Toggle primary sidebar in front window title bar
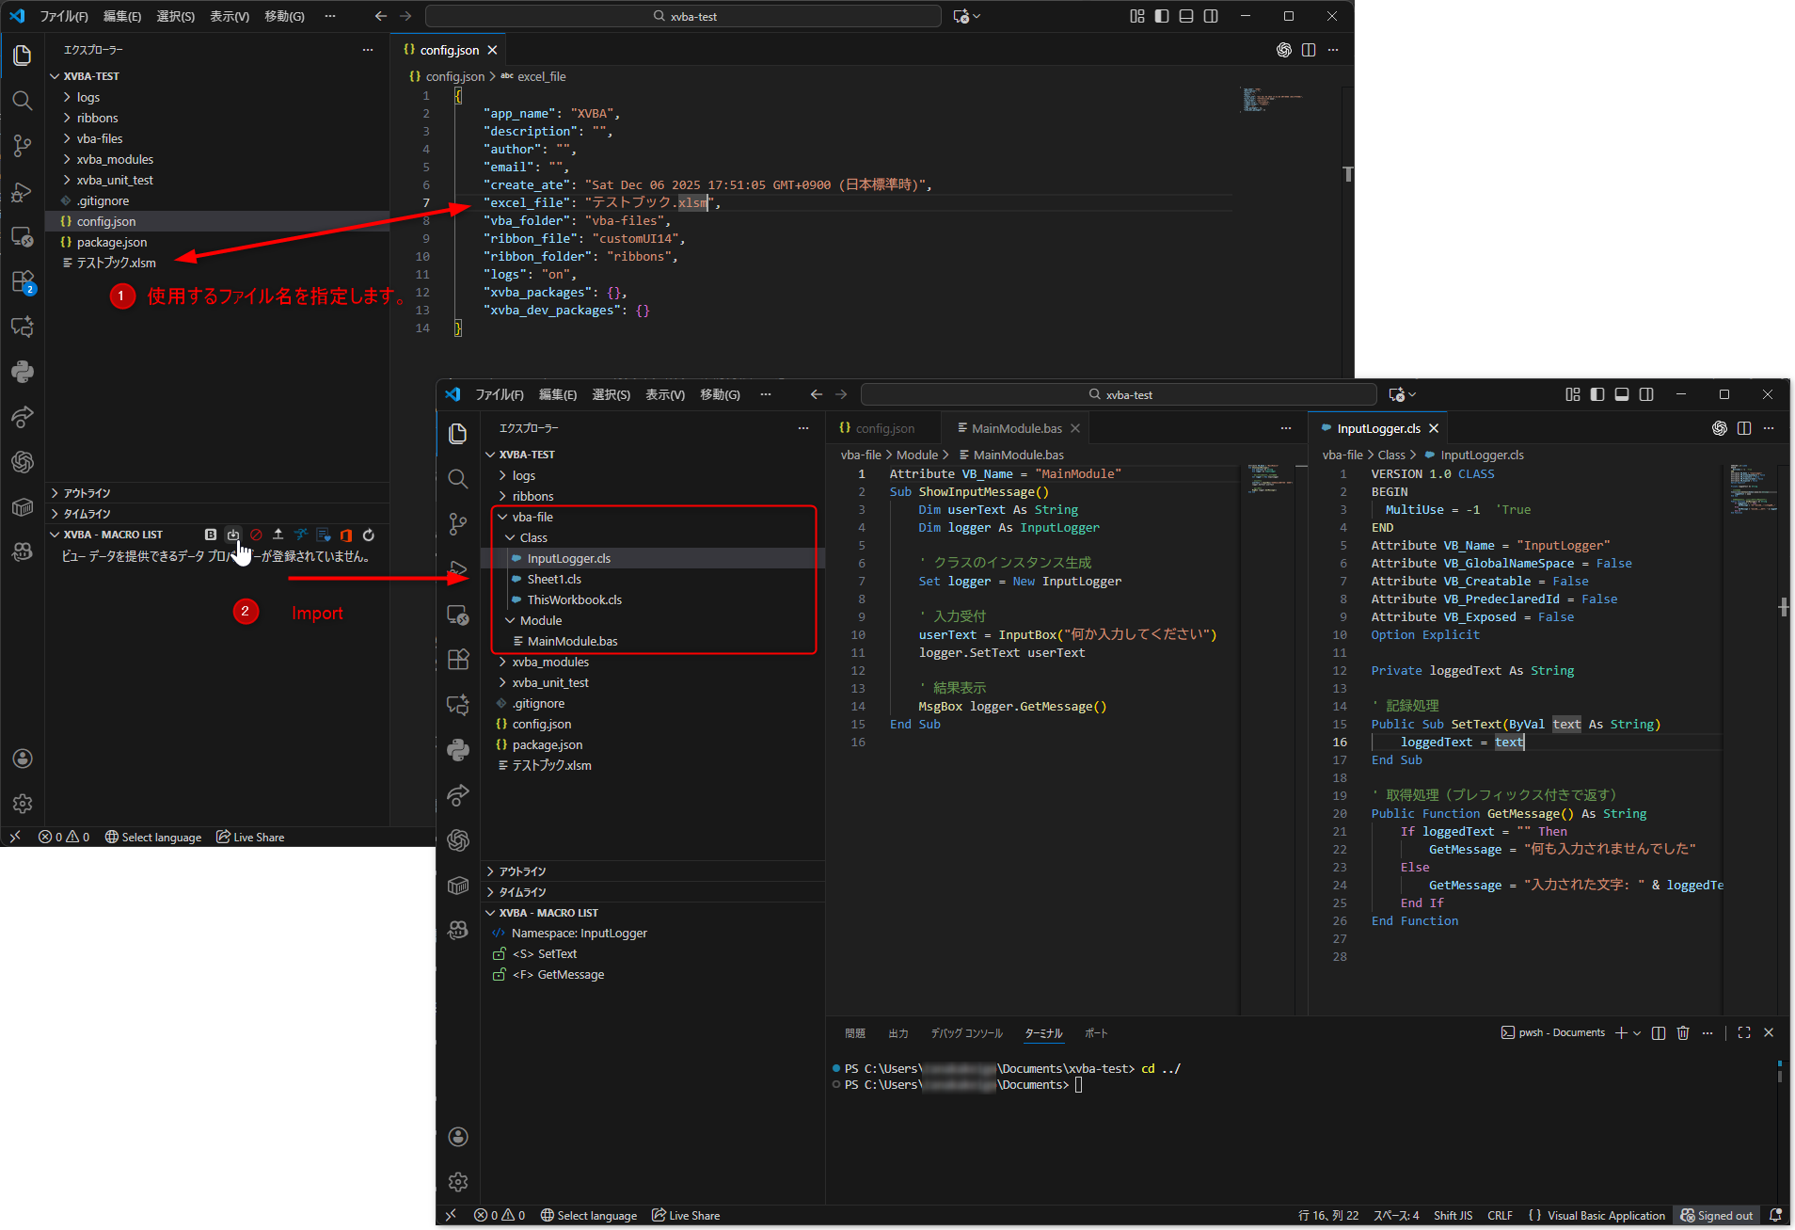 1597,394
